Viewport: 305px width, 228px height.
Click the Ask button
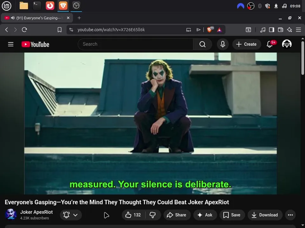click(205, 215)
